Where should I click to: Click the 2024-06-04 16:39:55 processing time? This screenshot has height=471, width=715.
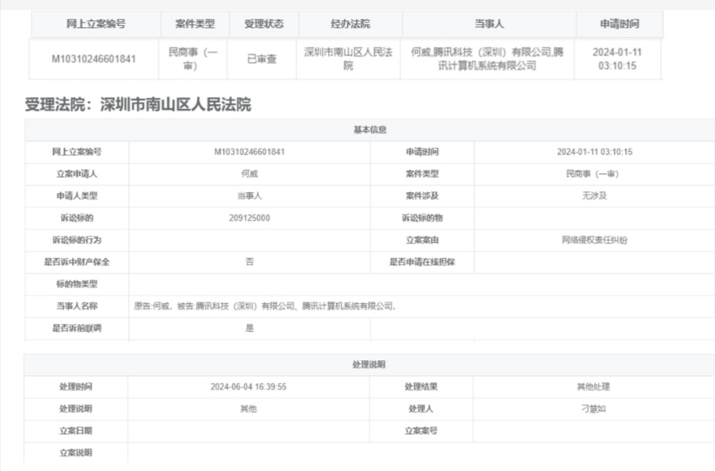(249, 387)
